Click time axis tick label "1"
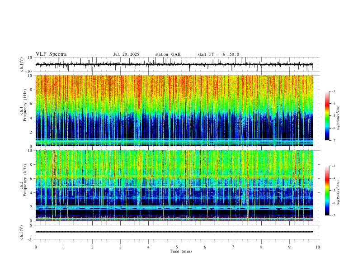This screenshot has width=358, height=277. coord(64,247)
